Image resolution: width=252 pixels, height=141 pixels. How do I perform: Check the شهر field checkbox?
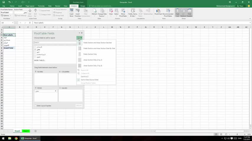(35, 52)
